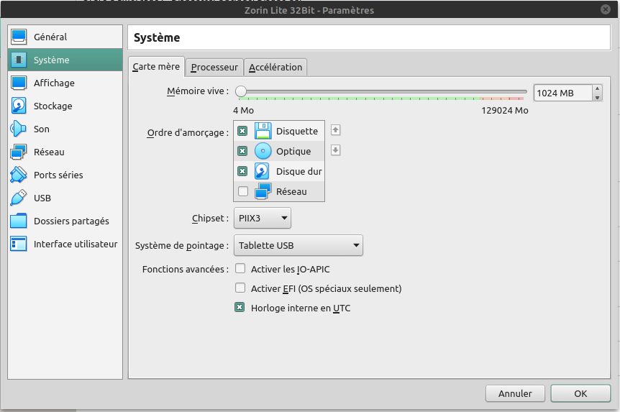Enable Réseau in boot order
The height and width of the screenshot is (412, 620).
[x=242, y=191]
